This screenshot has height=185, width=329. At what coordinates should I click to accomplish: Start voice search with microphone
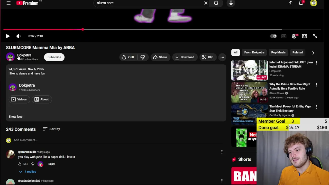point(231,3)
